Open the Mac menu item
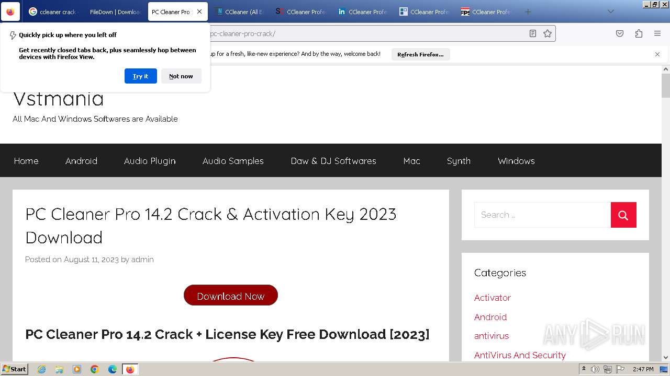670x376 pixels. click(412, 161)
